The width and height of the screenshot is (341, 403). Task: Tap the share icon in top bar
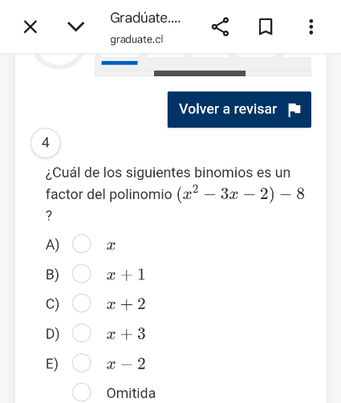coord(220,26)
